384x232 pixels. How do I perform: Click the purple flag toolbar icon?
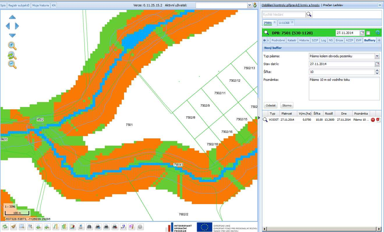(132, 226)
